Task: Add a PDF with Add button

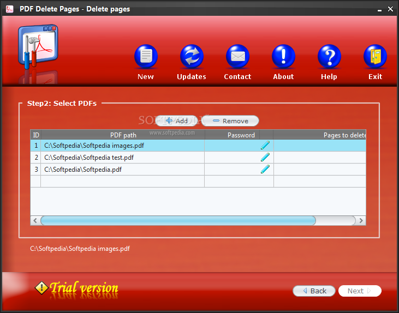Action: [x=176, y=121]
